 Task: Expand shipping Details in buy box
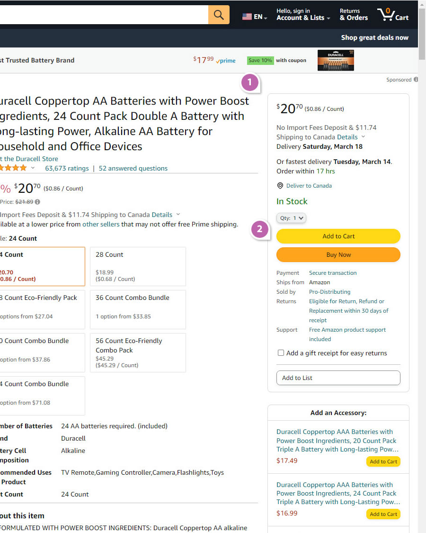point(351,137)
